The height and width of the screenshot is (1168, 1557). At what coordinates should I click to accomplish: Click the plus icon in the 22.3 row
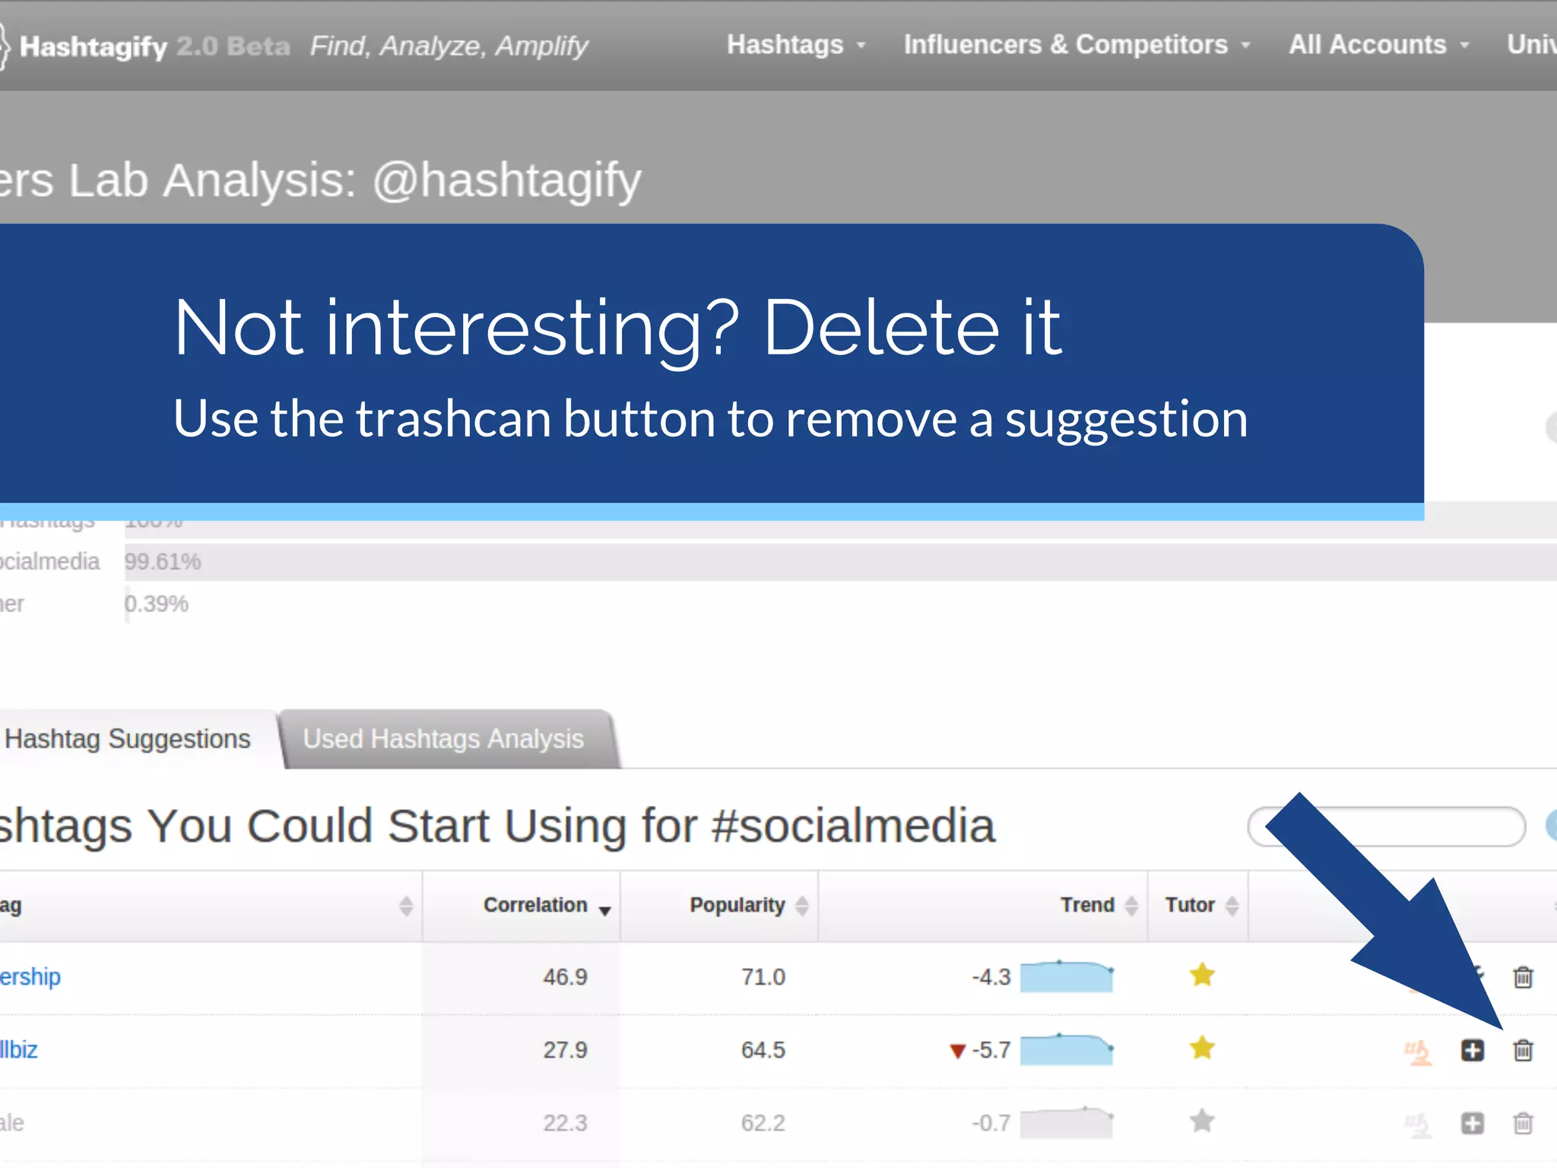click(x=1473, y=1123)
